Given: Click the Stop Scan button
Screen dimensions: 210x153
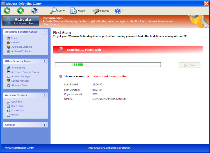Looking at the screenshot, I should pyautogui.click(x=190, y=65).
